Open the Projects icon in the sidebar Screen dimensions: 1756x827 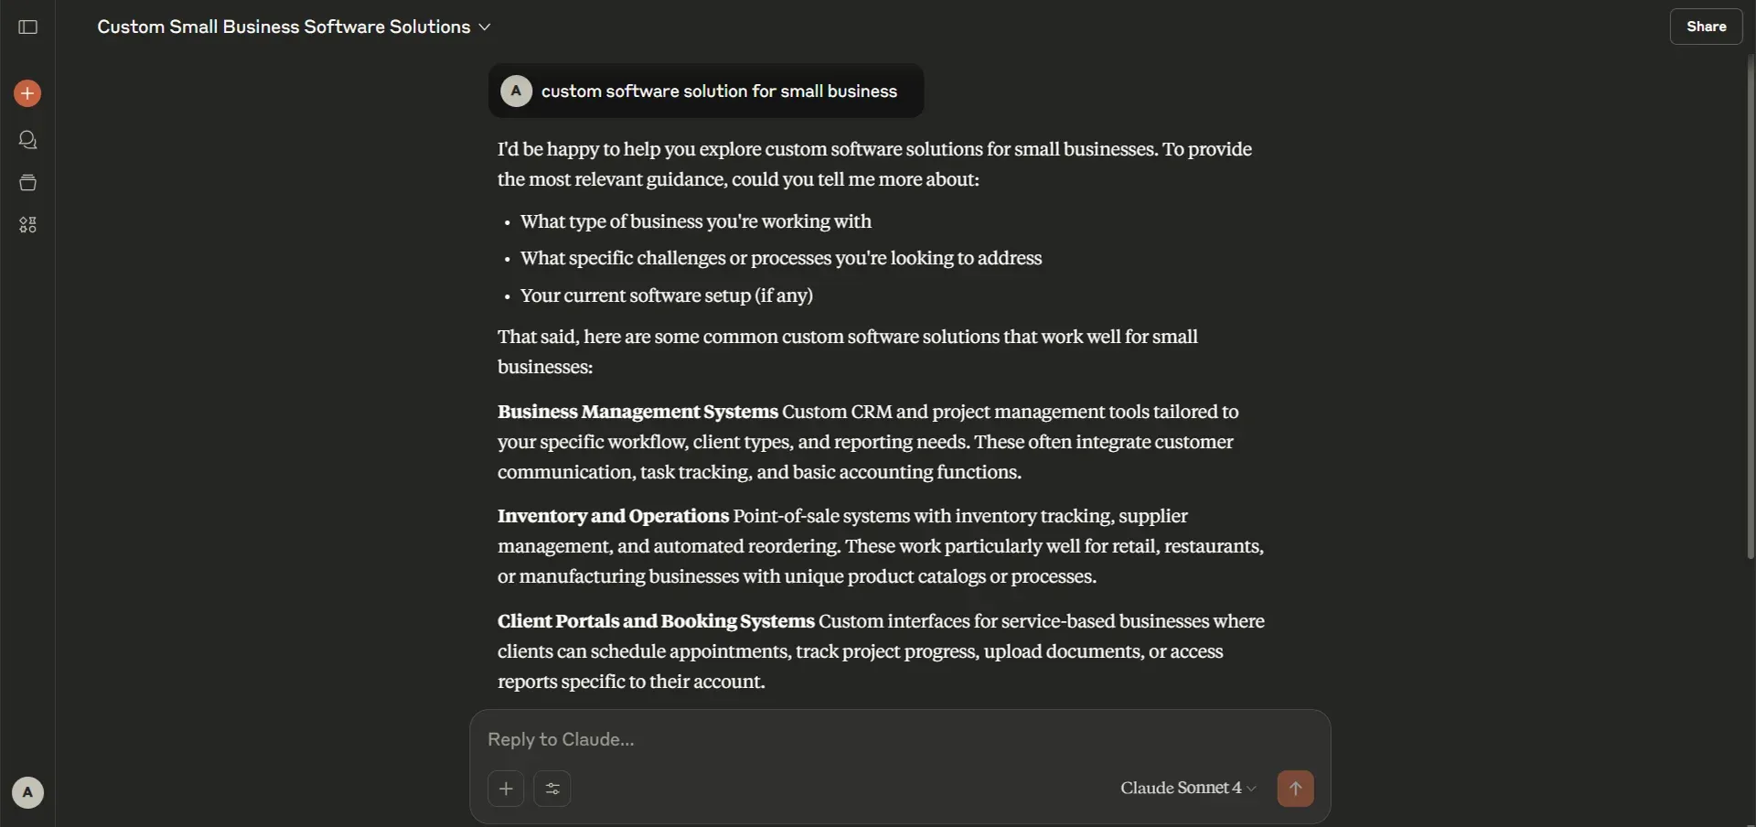coord(27,183)
